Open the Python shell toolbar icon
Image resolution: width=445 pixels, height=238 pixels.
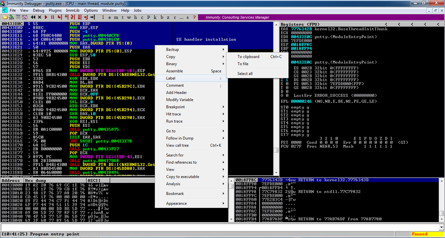point(11,17)
